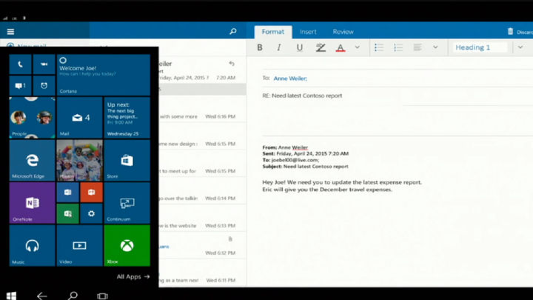This screenshot has width=533, height=300.
Task: Switch to the Insert tab
Action: [308, 32]
